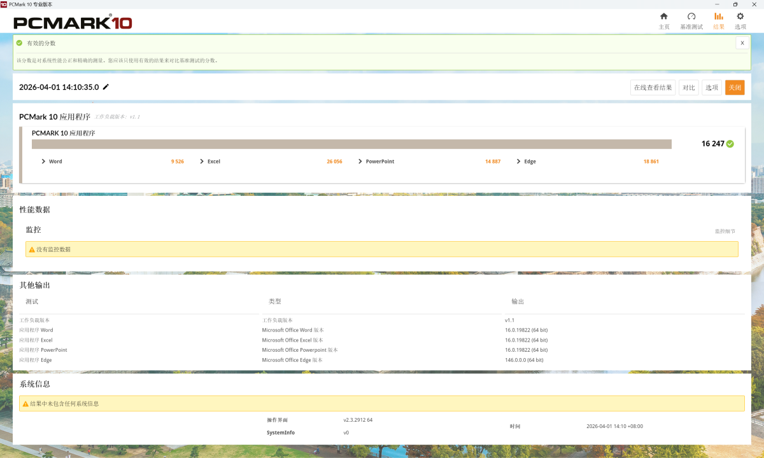This screenshot has width=764, height=458.
Task: Minimize the PCMark 10 window
Action: [x=718, y=4]
